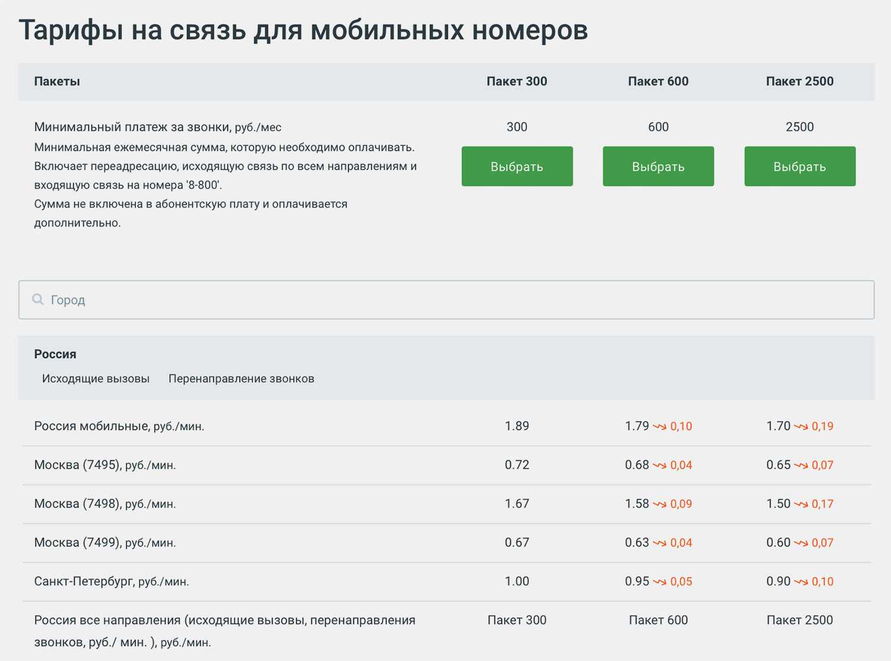This screenshot has width=891, height=661.
Task: Click the Пакет 2500 column header
Action: pos(800,81)
